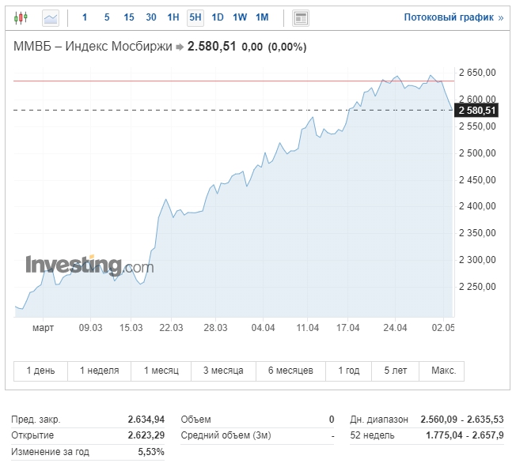
Task: Open the news overlay icon
Action: pyautogui.click(x=301, y=17)
